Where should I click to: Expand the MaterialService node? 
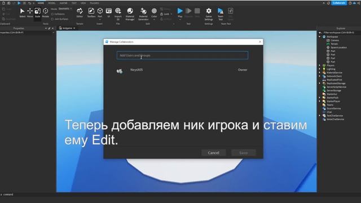[x=320, y=73]
